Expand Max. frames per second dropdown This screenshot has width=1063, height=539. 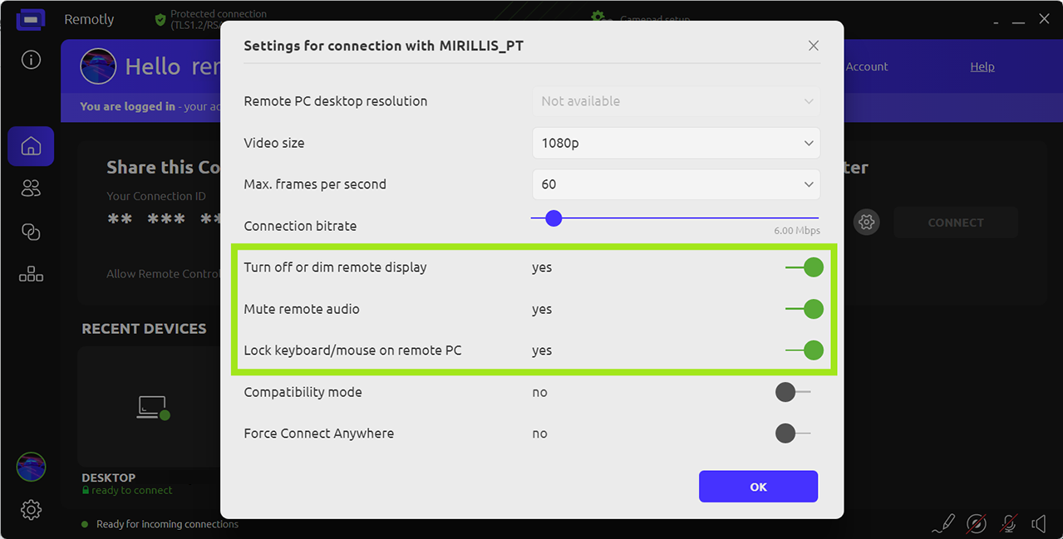coord(676,184)
